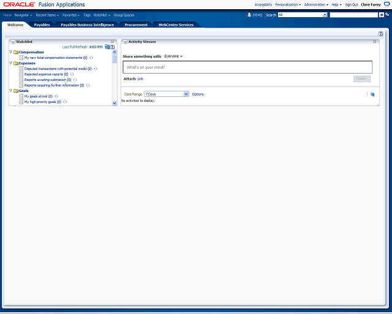Click the Sign Out link

click(351, 4)
